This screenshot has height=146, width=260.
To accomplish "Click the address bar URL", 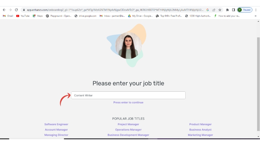I will (x=115, y=10).
